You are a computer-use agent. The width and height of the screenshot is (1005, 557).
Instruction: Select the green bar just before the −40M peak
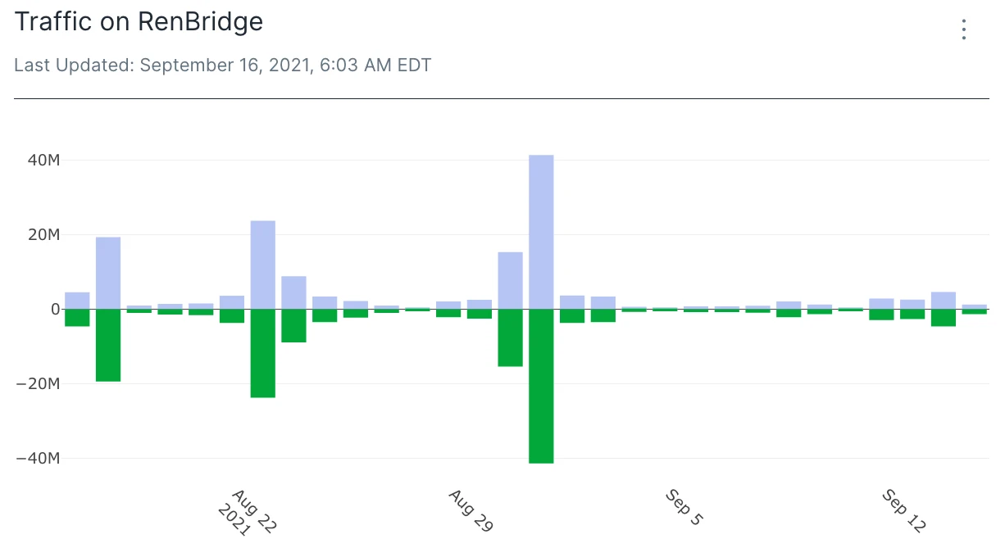coord(510,337)
